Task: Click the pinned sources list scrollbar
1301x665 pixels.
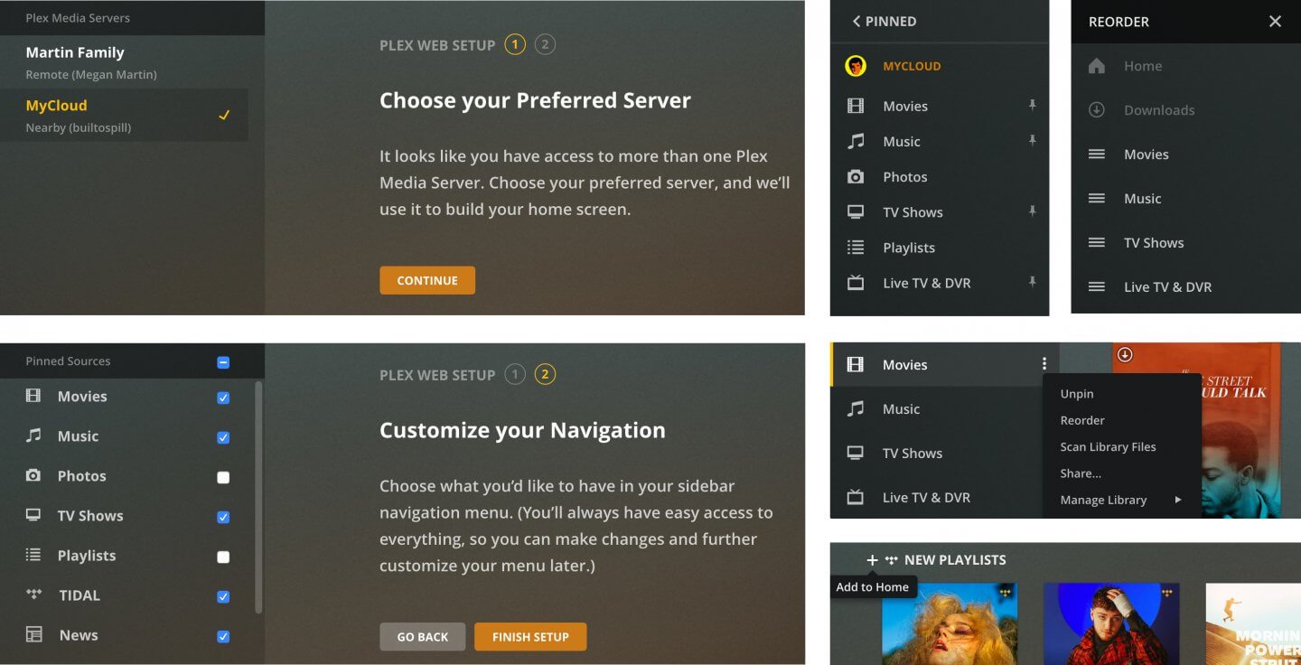Action: point(259,497)
